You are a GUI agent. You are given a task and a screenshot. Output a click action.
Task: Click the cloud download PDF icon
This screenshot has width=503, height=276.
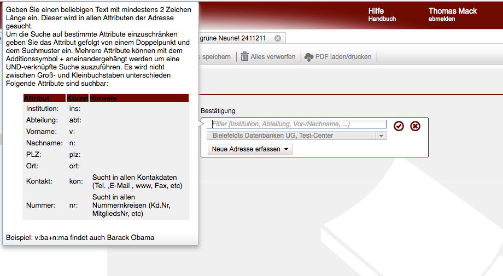click(309, 57)
